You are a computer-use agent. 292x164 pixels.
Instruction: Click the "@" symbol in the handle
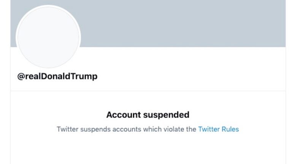point(21,76)
